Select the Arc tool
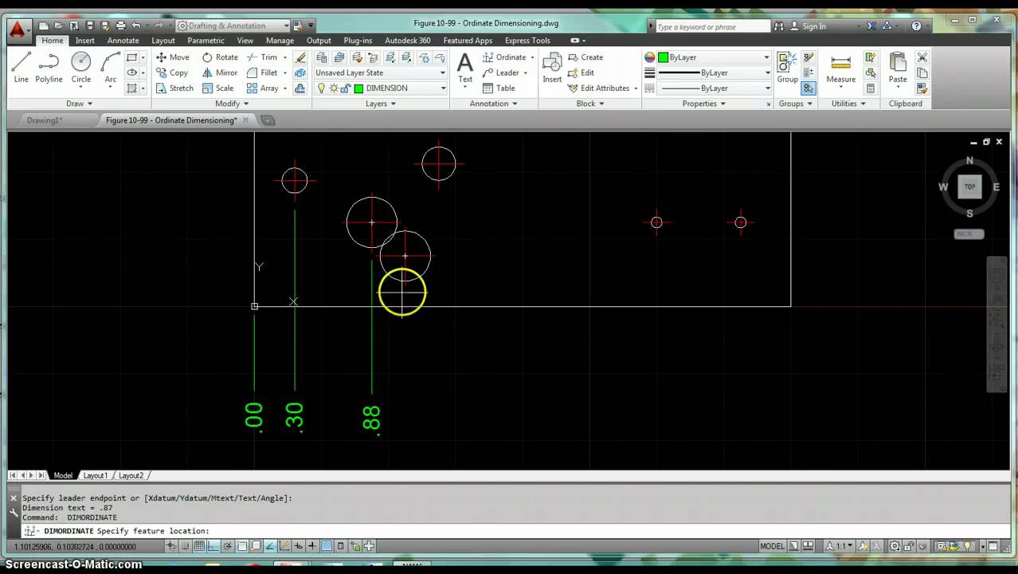 point(111,67)
